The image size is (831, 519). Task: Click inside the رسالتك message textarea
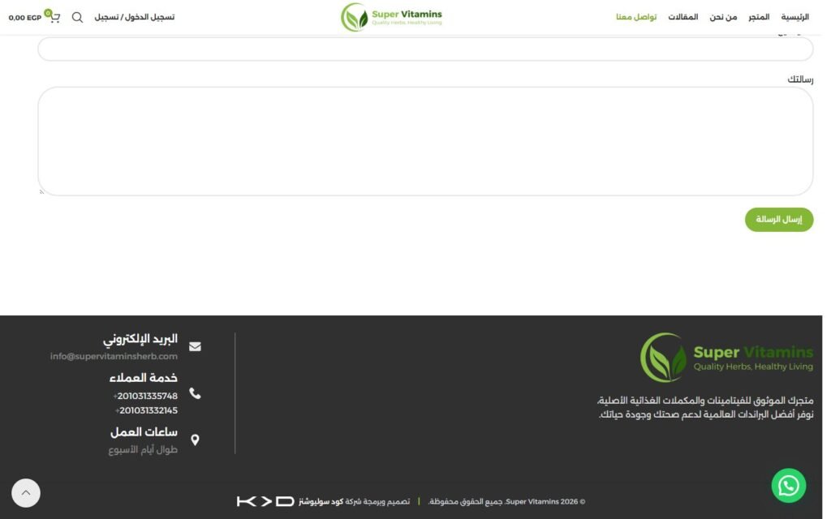click(425, 141)
